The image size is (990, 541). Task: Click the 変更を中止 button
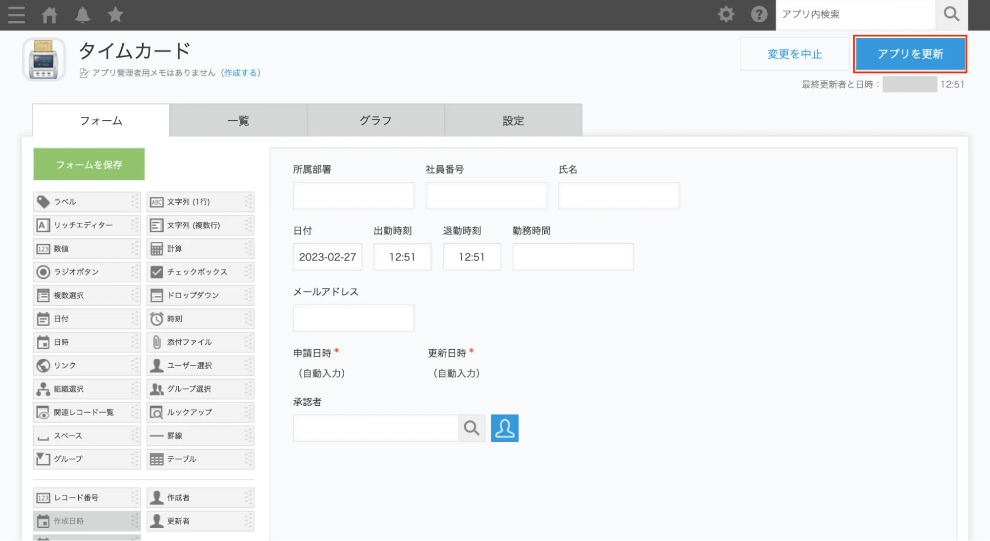point(794,54)
